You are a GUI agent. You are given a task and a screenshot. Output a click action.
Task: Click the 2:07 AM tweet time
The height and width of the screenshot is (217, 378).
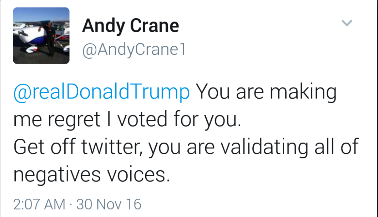point(39,204)
